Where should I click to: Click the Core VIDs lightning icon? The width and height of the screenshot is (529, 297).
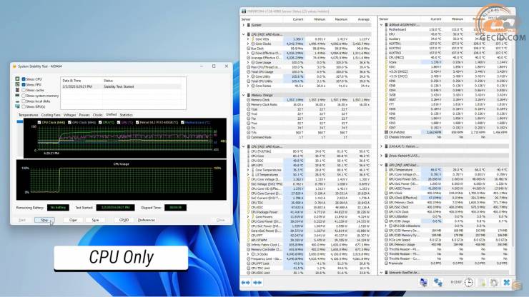[253, 39]
